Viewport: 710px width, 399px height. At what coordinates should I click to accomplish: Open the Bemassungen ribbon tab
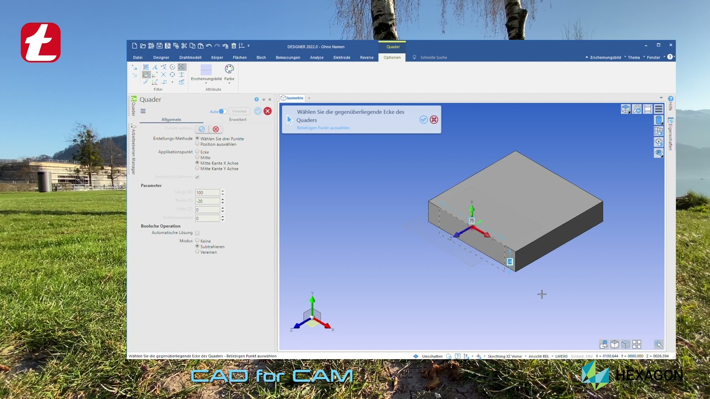tap(288, 58)
